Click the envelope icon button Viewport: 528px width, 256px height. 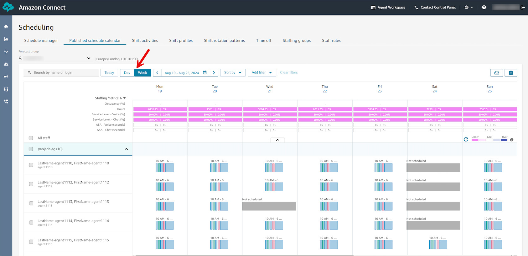click(x=497, y=73)
